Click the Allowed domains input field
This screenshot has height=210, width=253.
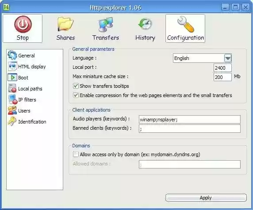(x=190, y=164)
